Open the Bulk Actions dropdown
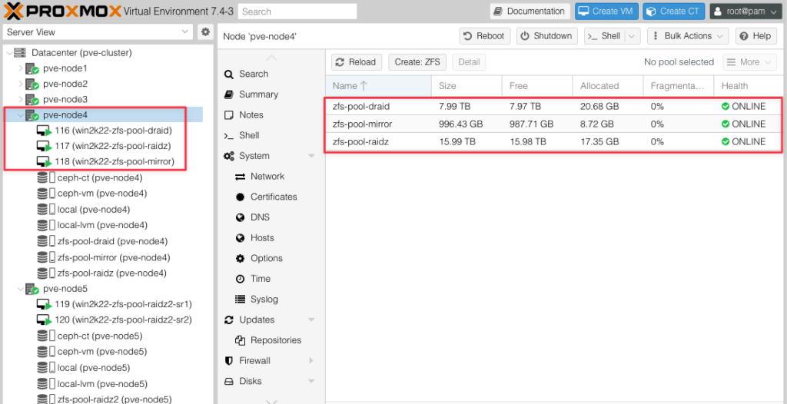This screenshot has height=404, width=787. click(688, 36)
